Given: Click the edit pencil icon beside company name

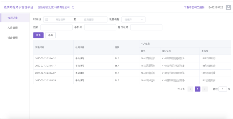Looking at the screenshot, I should pyautogui.click(x=73, y=7).
